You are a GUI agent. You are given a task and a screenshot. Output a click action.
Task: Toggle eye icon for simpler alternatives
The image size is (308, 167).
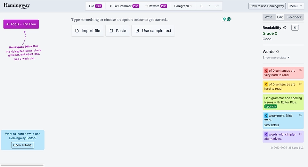300,134
